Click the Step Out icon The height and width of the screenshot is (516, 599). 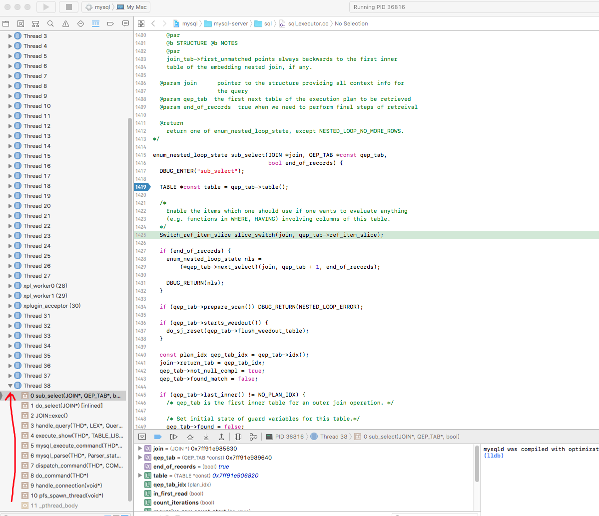[222, 437]
